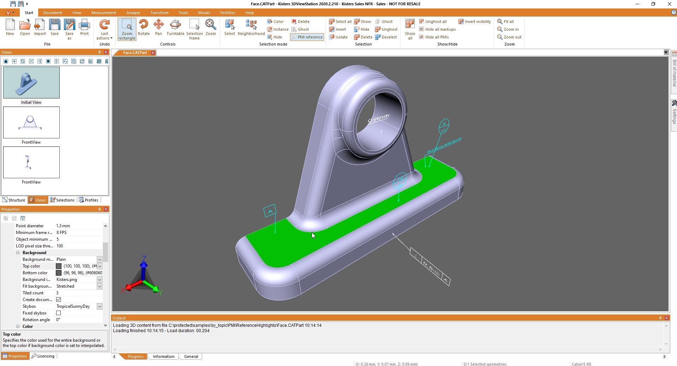Click the Top color swatch
This screenshot has height=366, width=677.
tap(59, 266)
